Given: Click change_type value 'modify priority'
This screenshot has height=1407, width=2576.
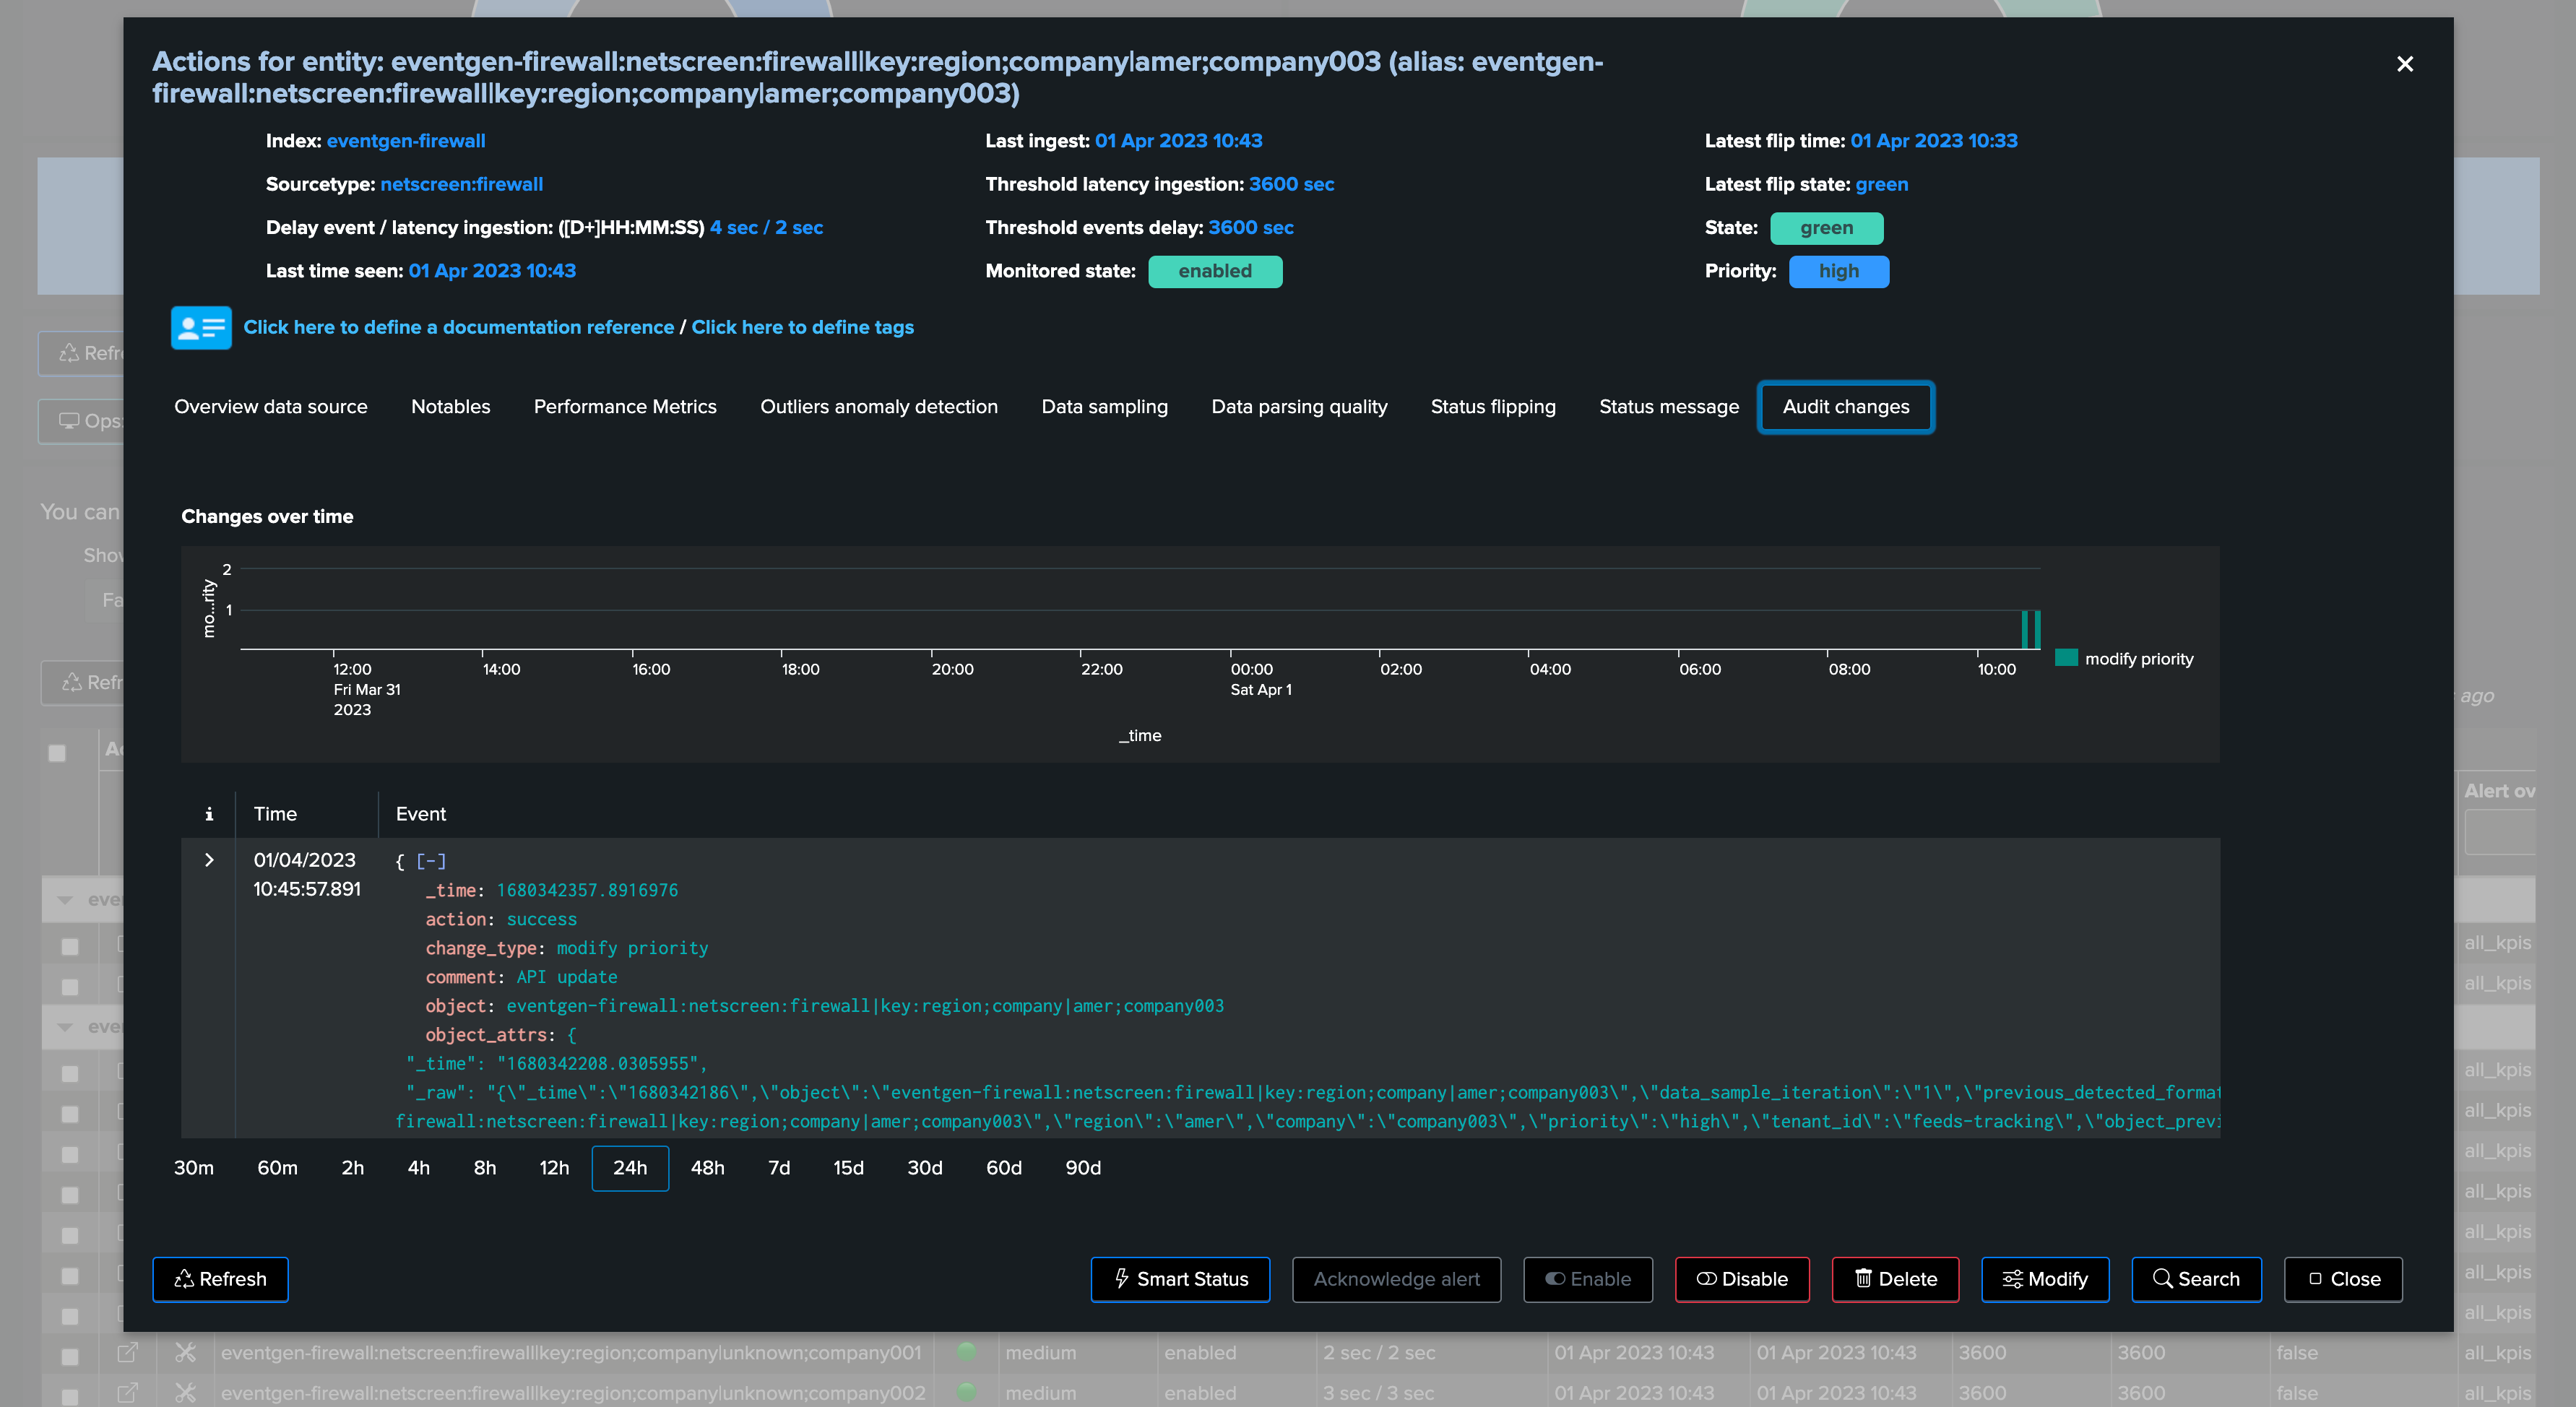Looking at the screenshot, I should [632, 948].
